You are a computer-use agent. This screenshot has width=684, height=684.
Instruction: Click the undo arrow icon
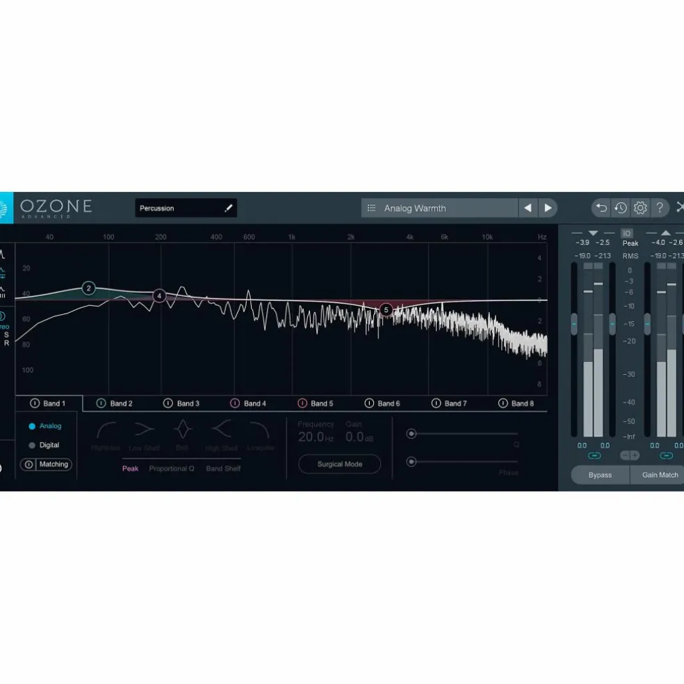pos(601,208)
